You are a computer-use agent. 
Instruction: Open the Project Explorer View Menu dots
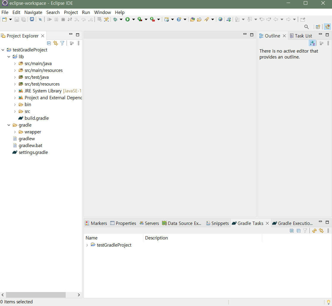click(78, 43)
